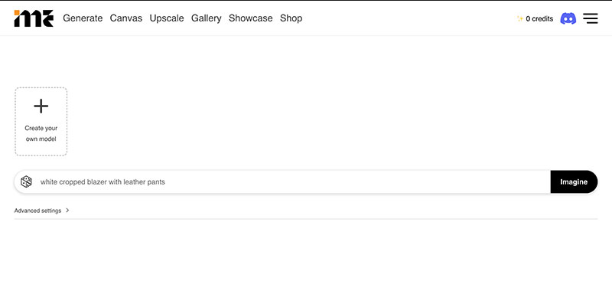Open the Discord server icon link

[x=568, y=18]
